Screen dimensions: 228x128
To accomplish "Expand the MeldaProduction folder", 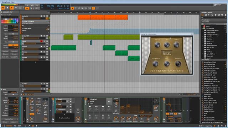I will click(x=203, y=46).
